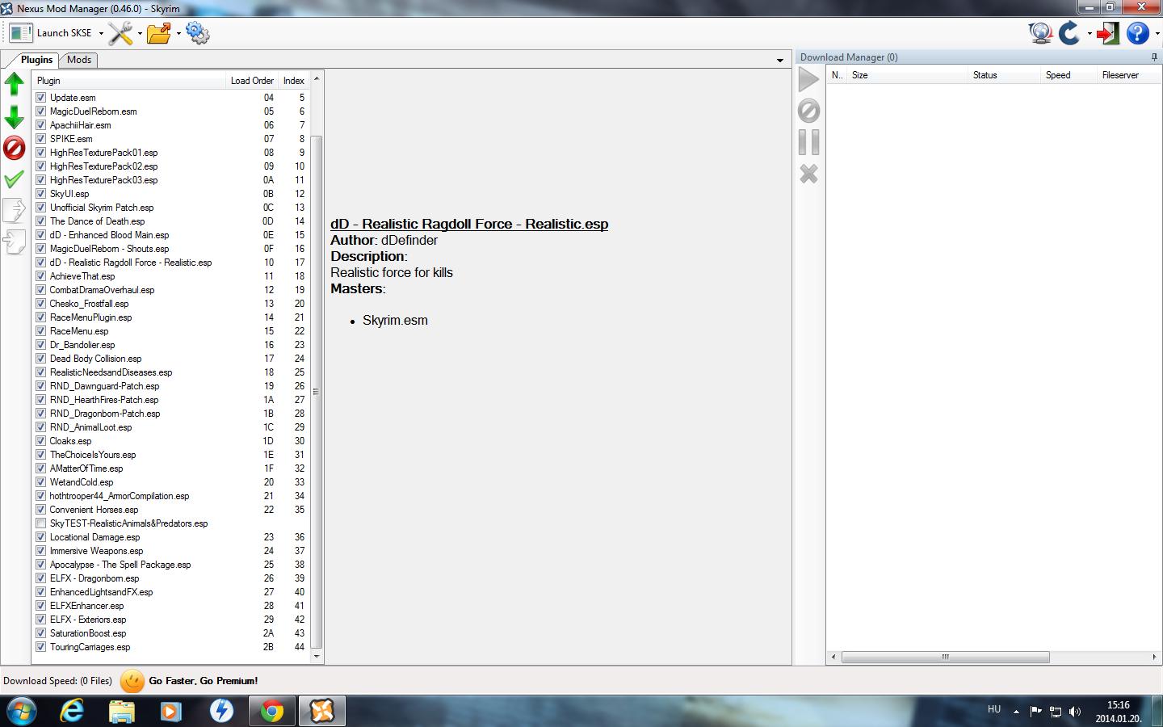
Task: Launch SKSE from the toolbar
Action: point(52,33)
